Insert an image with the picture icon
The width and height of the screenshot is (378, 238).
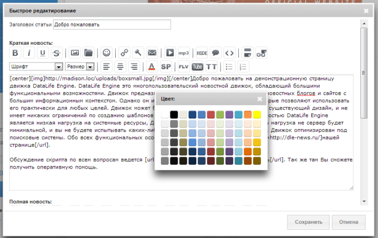(75, 53)
